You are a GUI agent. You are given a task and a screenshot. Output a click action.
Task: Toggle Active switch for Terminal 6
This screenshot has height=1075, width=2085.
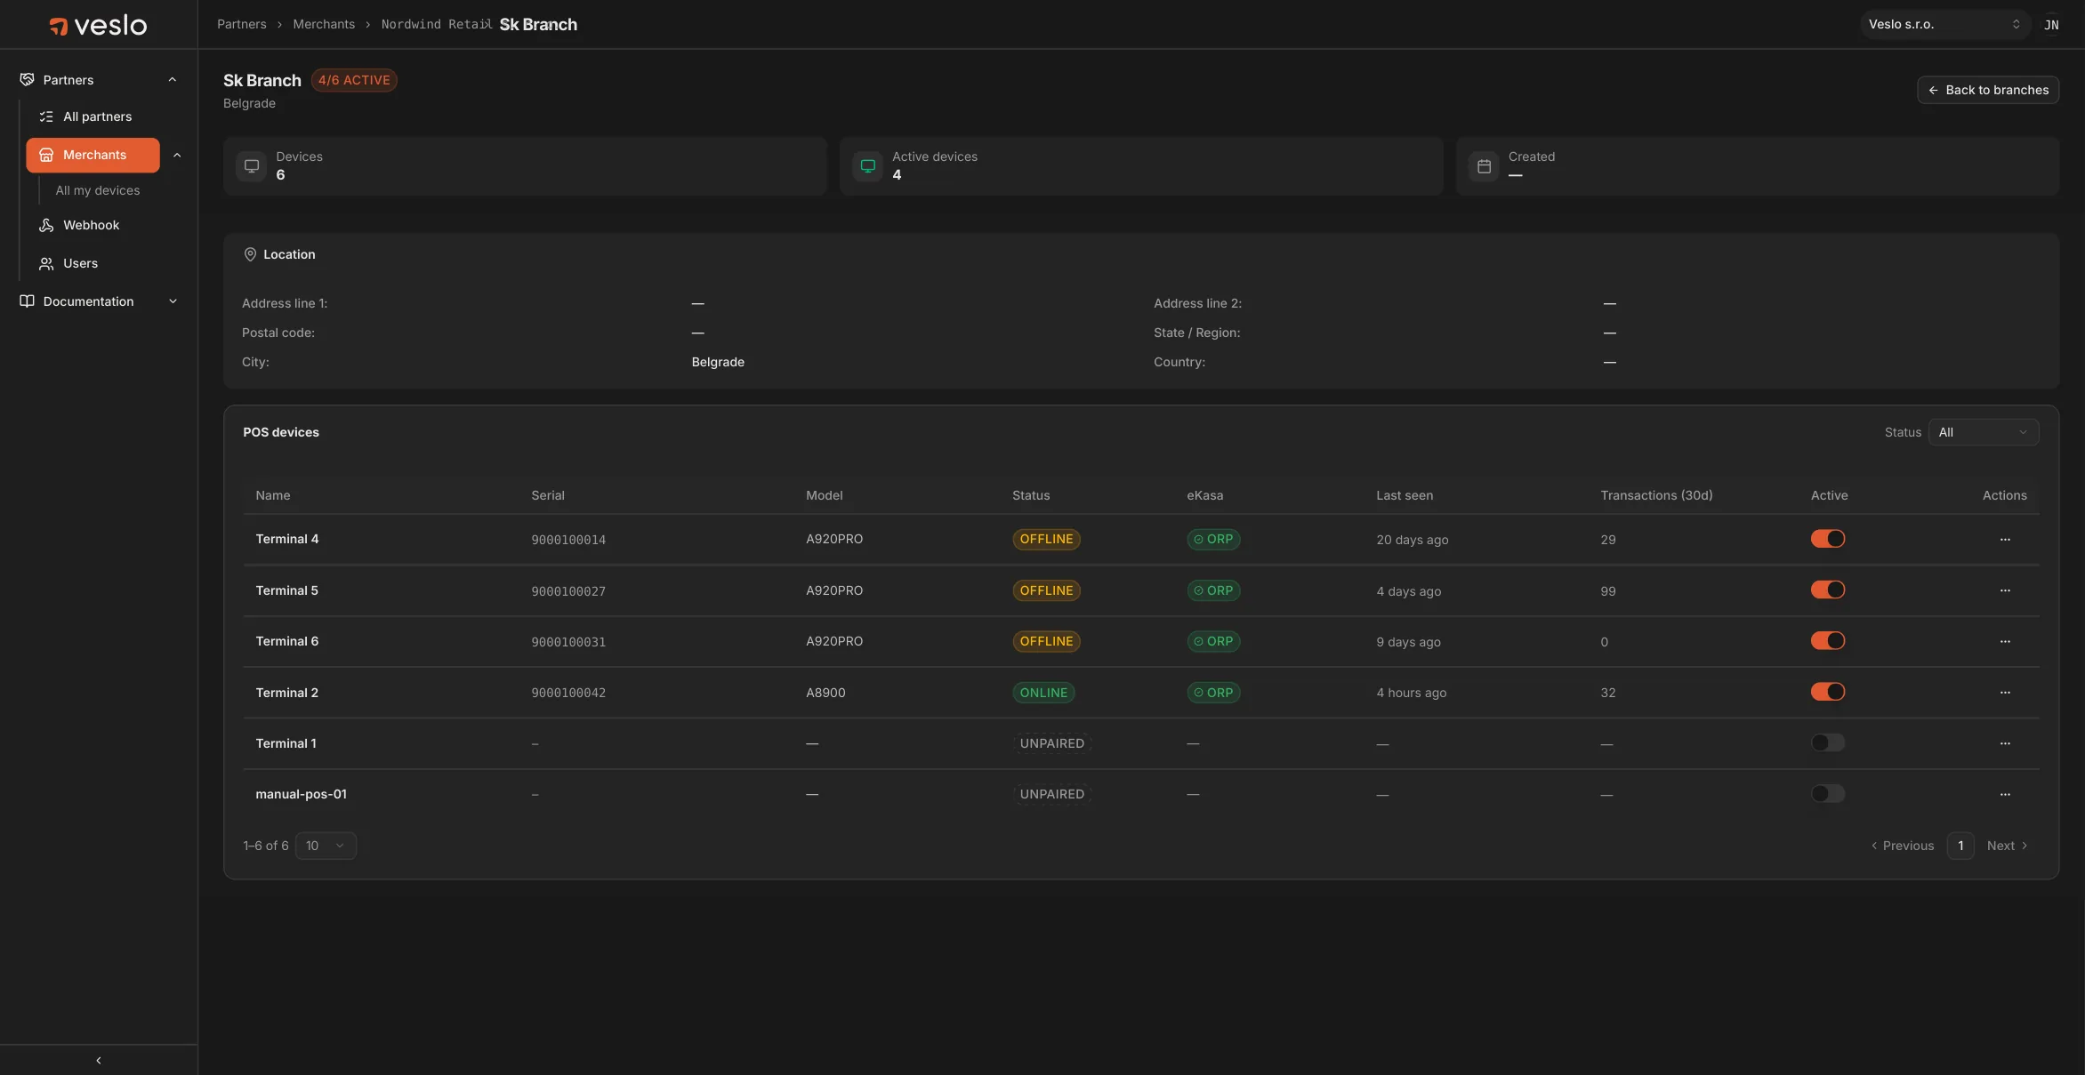pyautogui.click(x=1828, y=641)
